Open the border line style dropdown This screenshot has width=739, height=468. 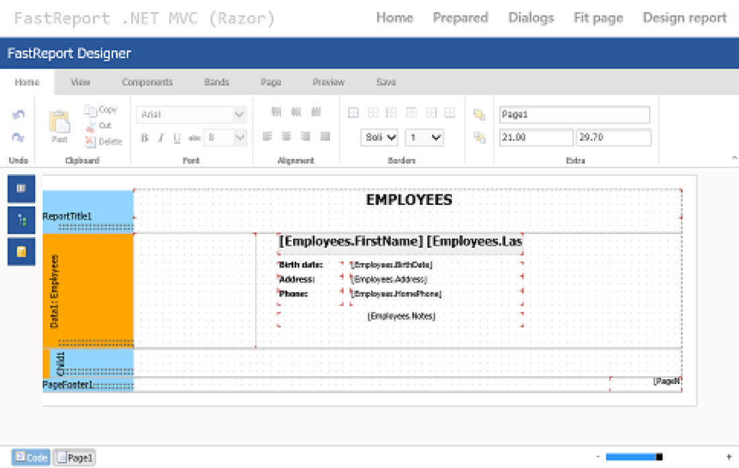tap(380, 137)
